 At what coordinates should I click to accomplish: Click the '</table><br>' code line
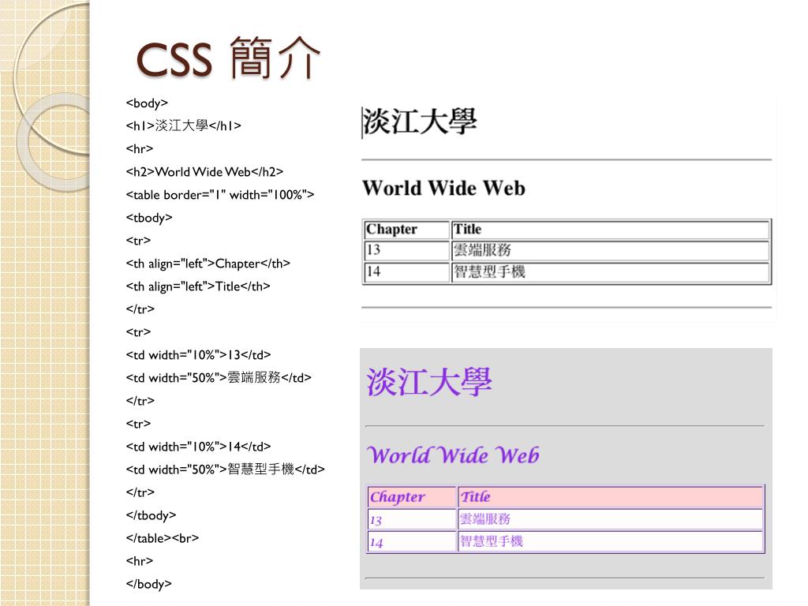[163, 538]
